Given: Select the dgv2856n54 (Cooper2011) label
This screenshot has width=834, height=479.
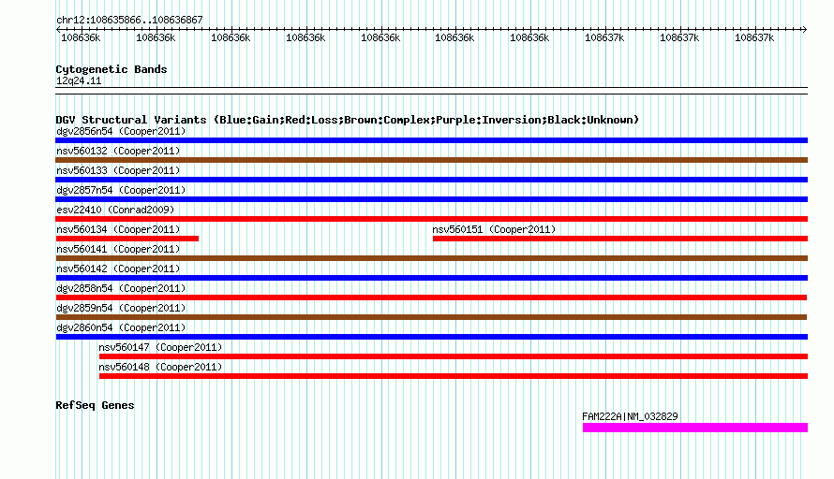Looking at the screenshot, I should coord(121,131).
